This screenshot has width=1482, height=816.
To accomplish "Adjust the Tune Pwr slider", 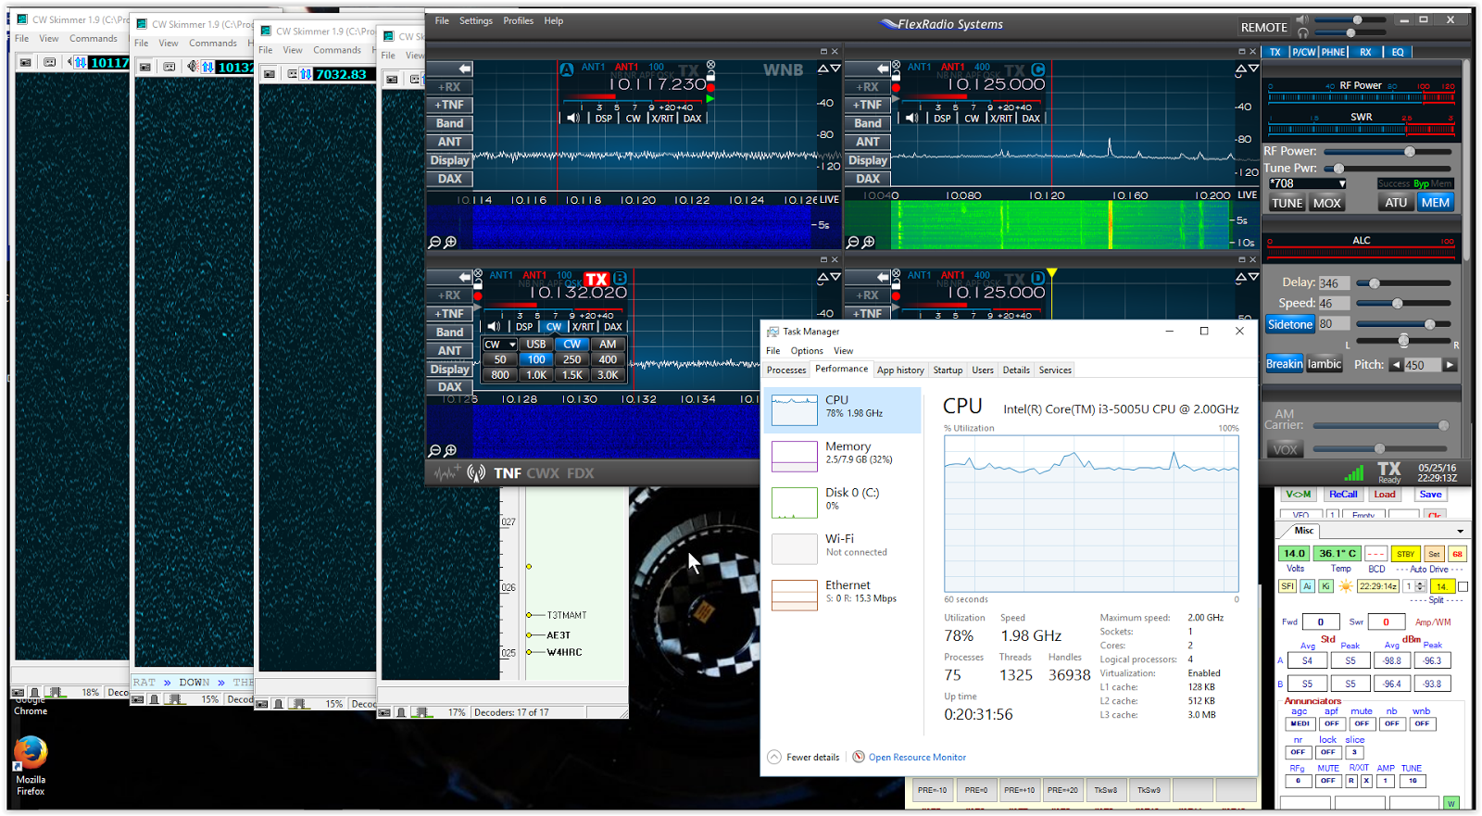I will click(1388, 169).
